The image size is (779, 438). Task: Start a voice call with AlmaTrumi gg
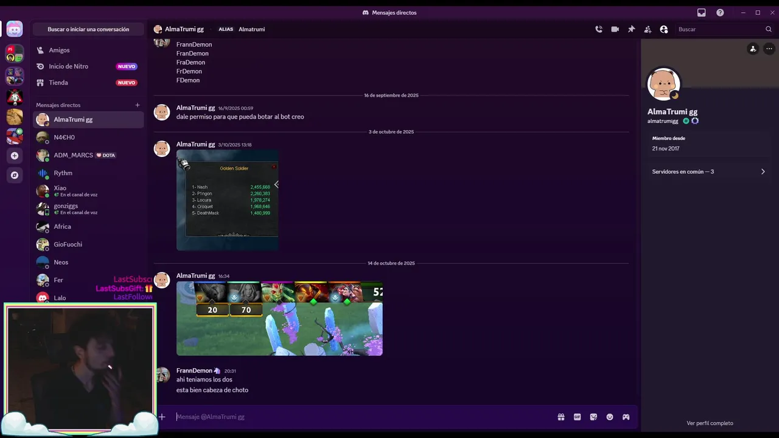(599, 29)
